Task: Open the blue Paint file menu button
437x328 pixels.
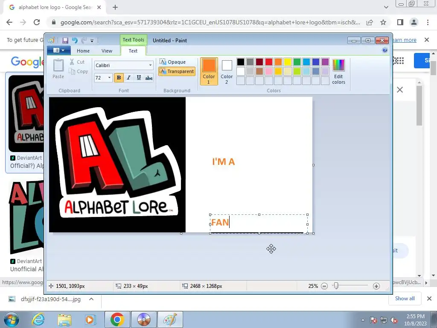Action: [59, 50]
